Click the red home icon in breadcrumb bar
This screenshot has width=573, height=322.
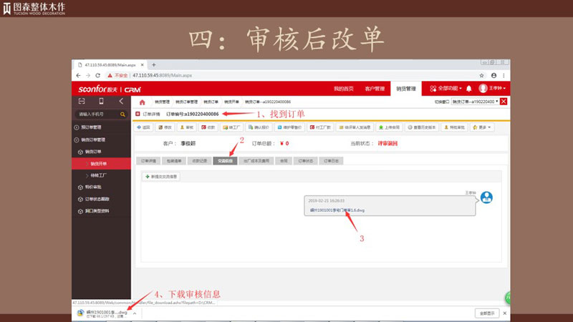(142, 102)
